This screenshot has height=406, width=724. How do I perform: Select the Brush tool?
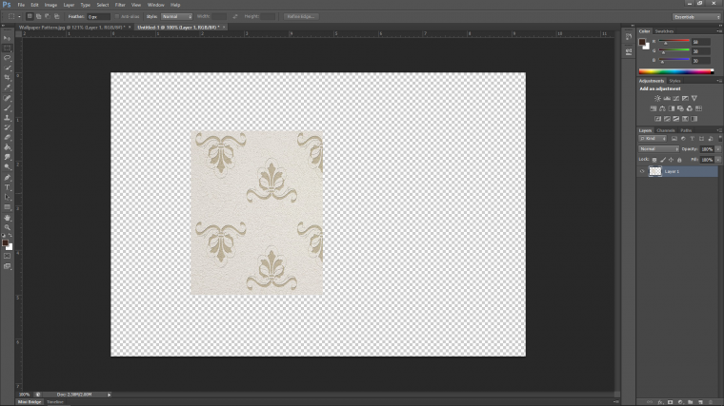point(7,108)
